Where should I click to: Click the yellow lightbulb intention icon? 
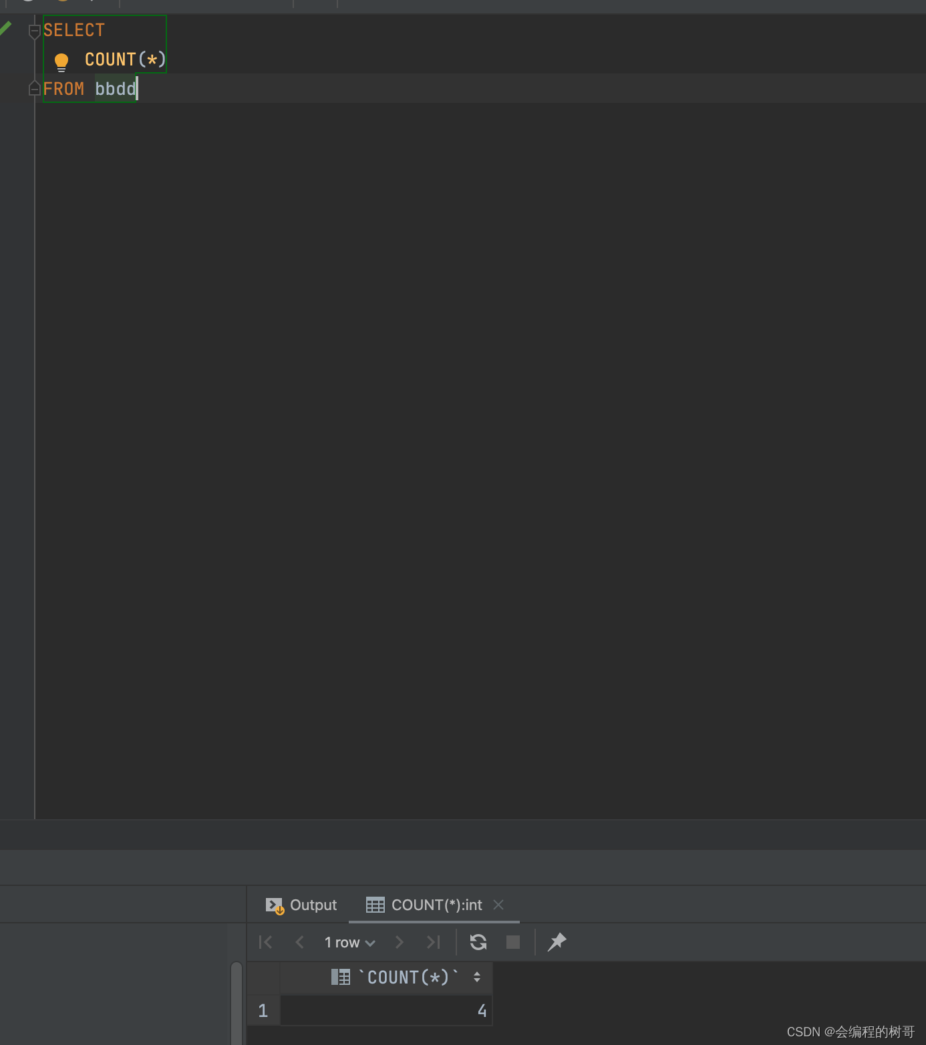61,62
